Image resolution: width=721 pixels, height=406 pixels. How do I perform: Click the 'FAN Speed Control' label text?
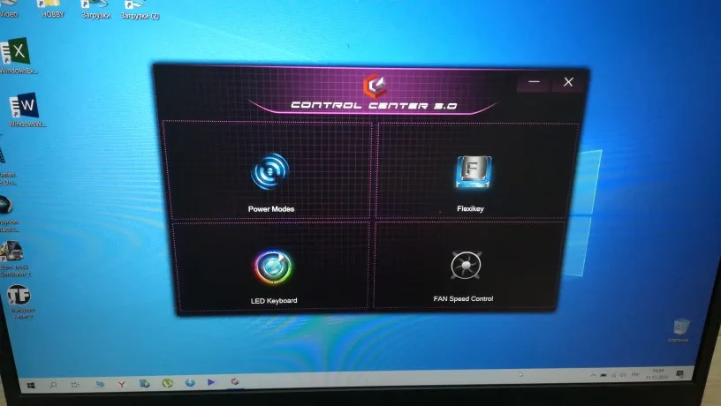pyautogui.click(x=463, y=298)
